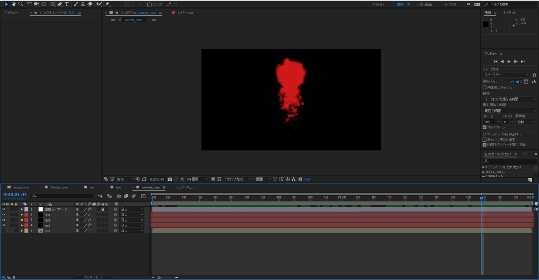Image resolution: width=539 pixels, height=280 pixels.
Task: Select the Hand tool
Action: (13, 4)
